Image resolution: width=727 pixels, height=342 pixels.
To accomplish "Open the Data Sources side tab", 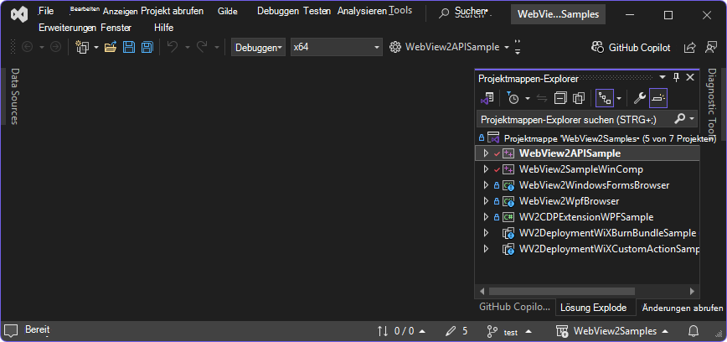I will click(14, 96).
